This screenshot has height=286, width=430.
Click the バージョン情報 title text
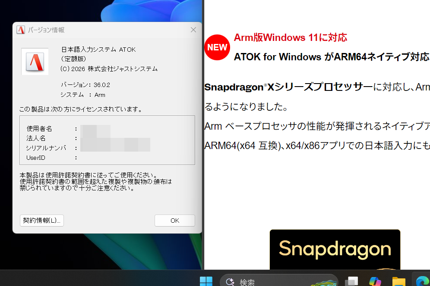pos(46,30)
